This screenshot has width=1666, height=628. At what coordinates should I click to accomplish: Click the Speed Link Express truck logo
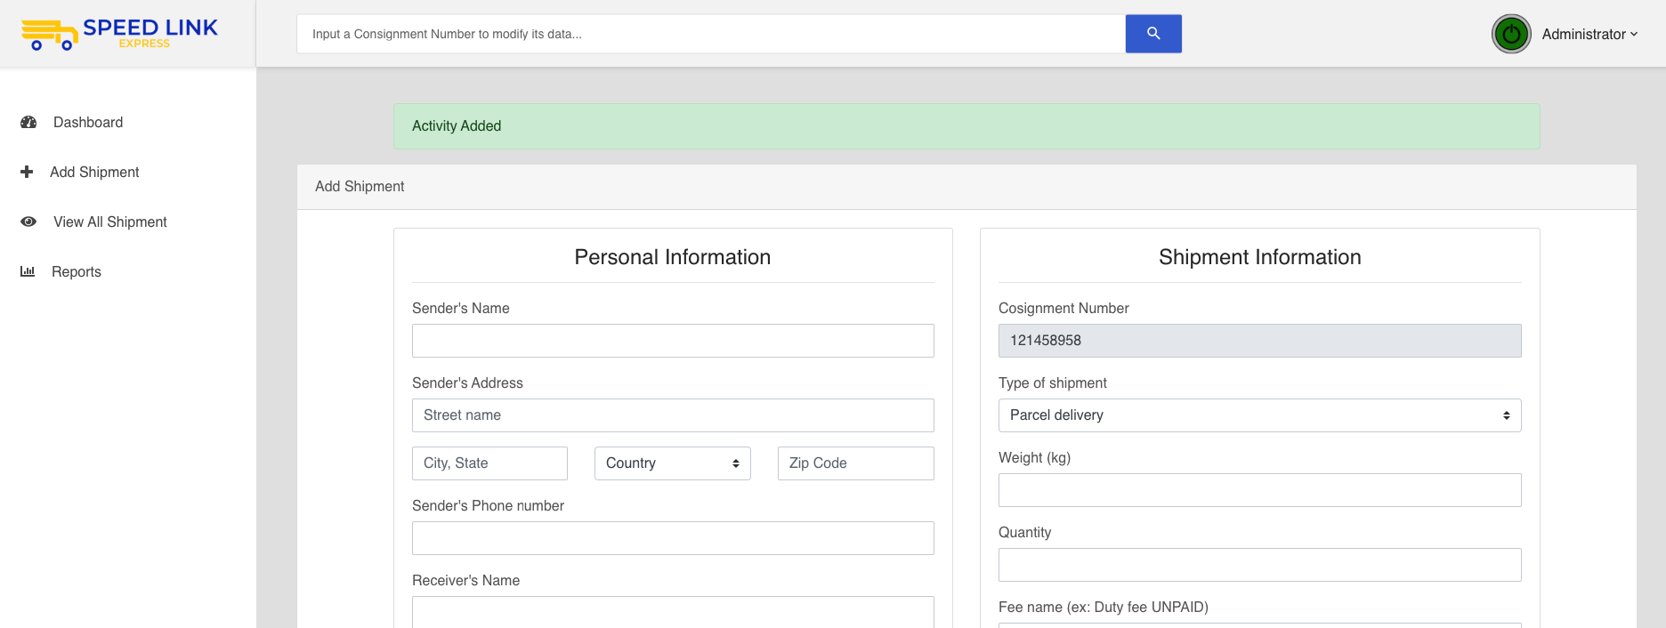(x=119, y=34)
